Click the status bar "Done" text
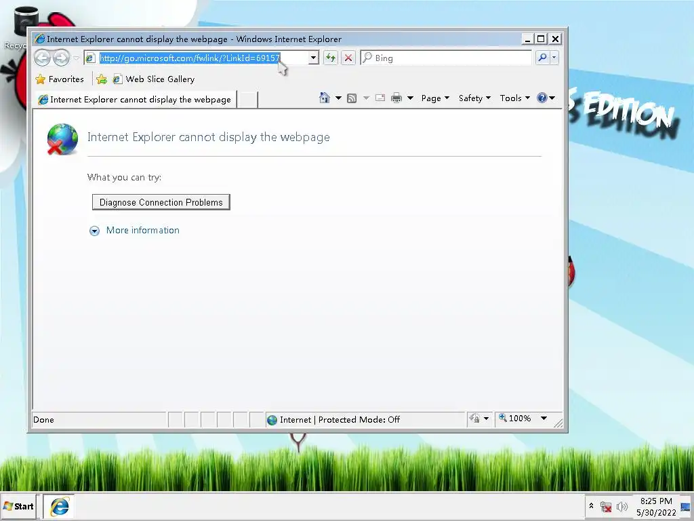 tap(43, 420)
